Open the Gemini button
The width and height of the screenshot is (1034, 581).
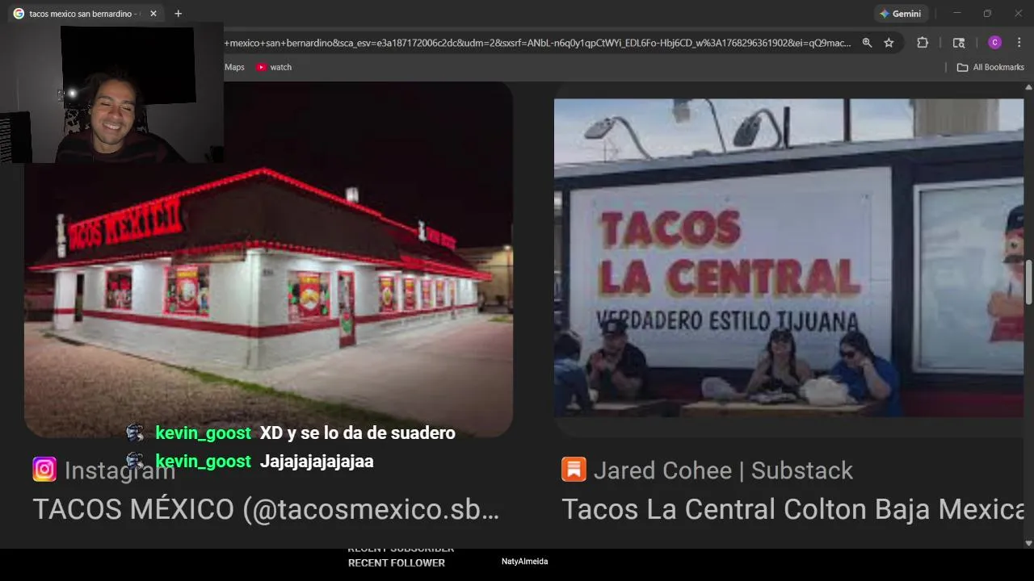(x=902, y=14)
